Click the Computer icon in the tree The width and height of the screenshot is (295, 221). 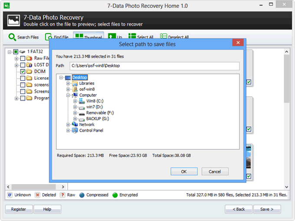(x=75, y=95)
